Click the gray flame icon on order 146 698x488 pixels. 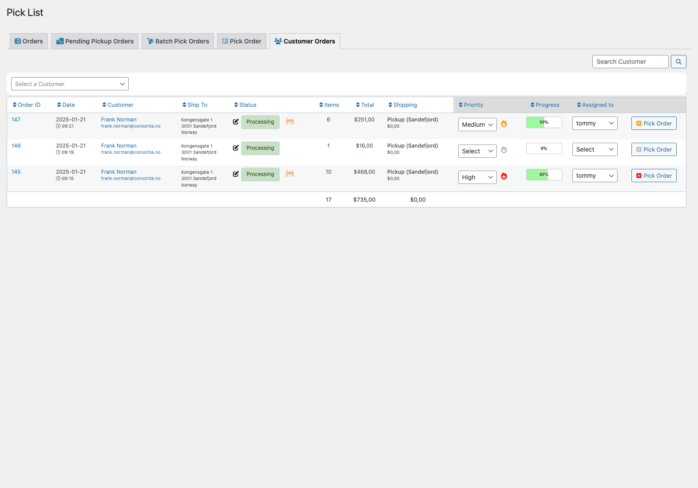tap(504, 150)
